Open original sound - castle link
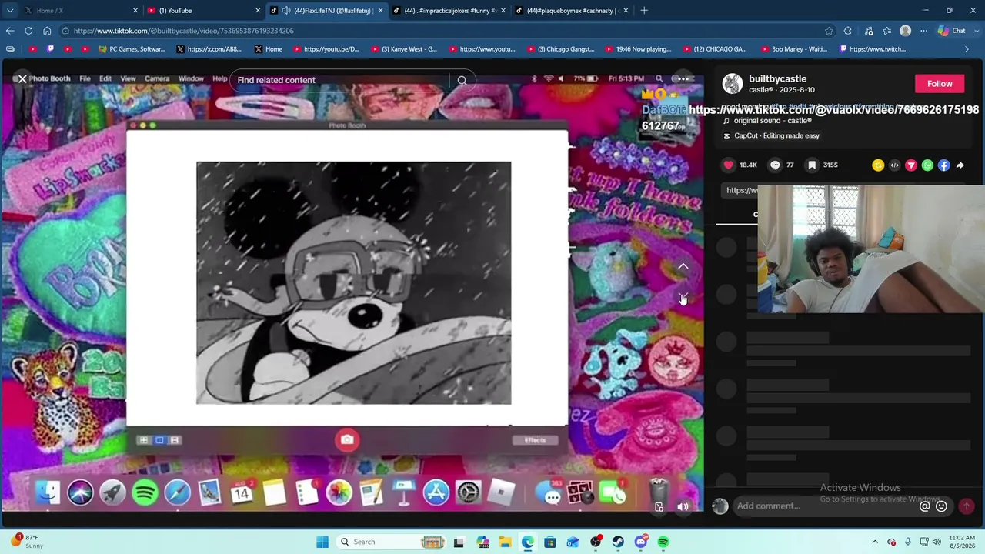 coord(773,121)
